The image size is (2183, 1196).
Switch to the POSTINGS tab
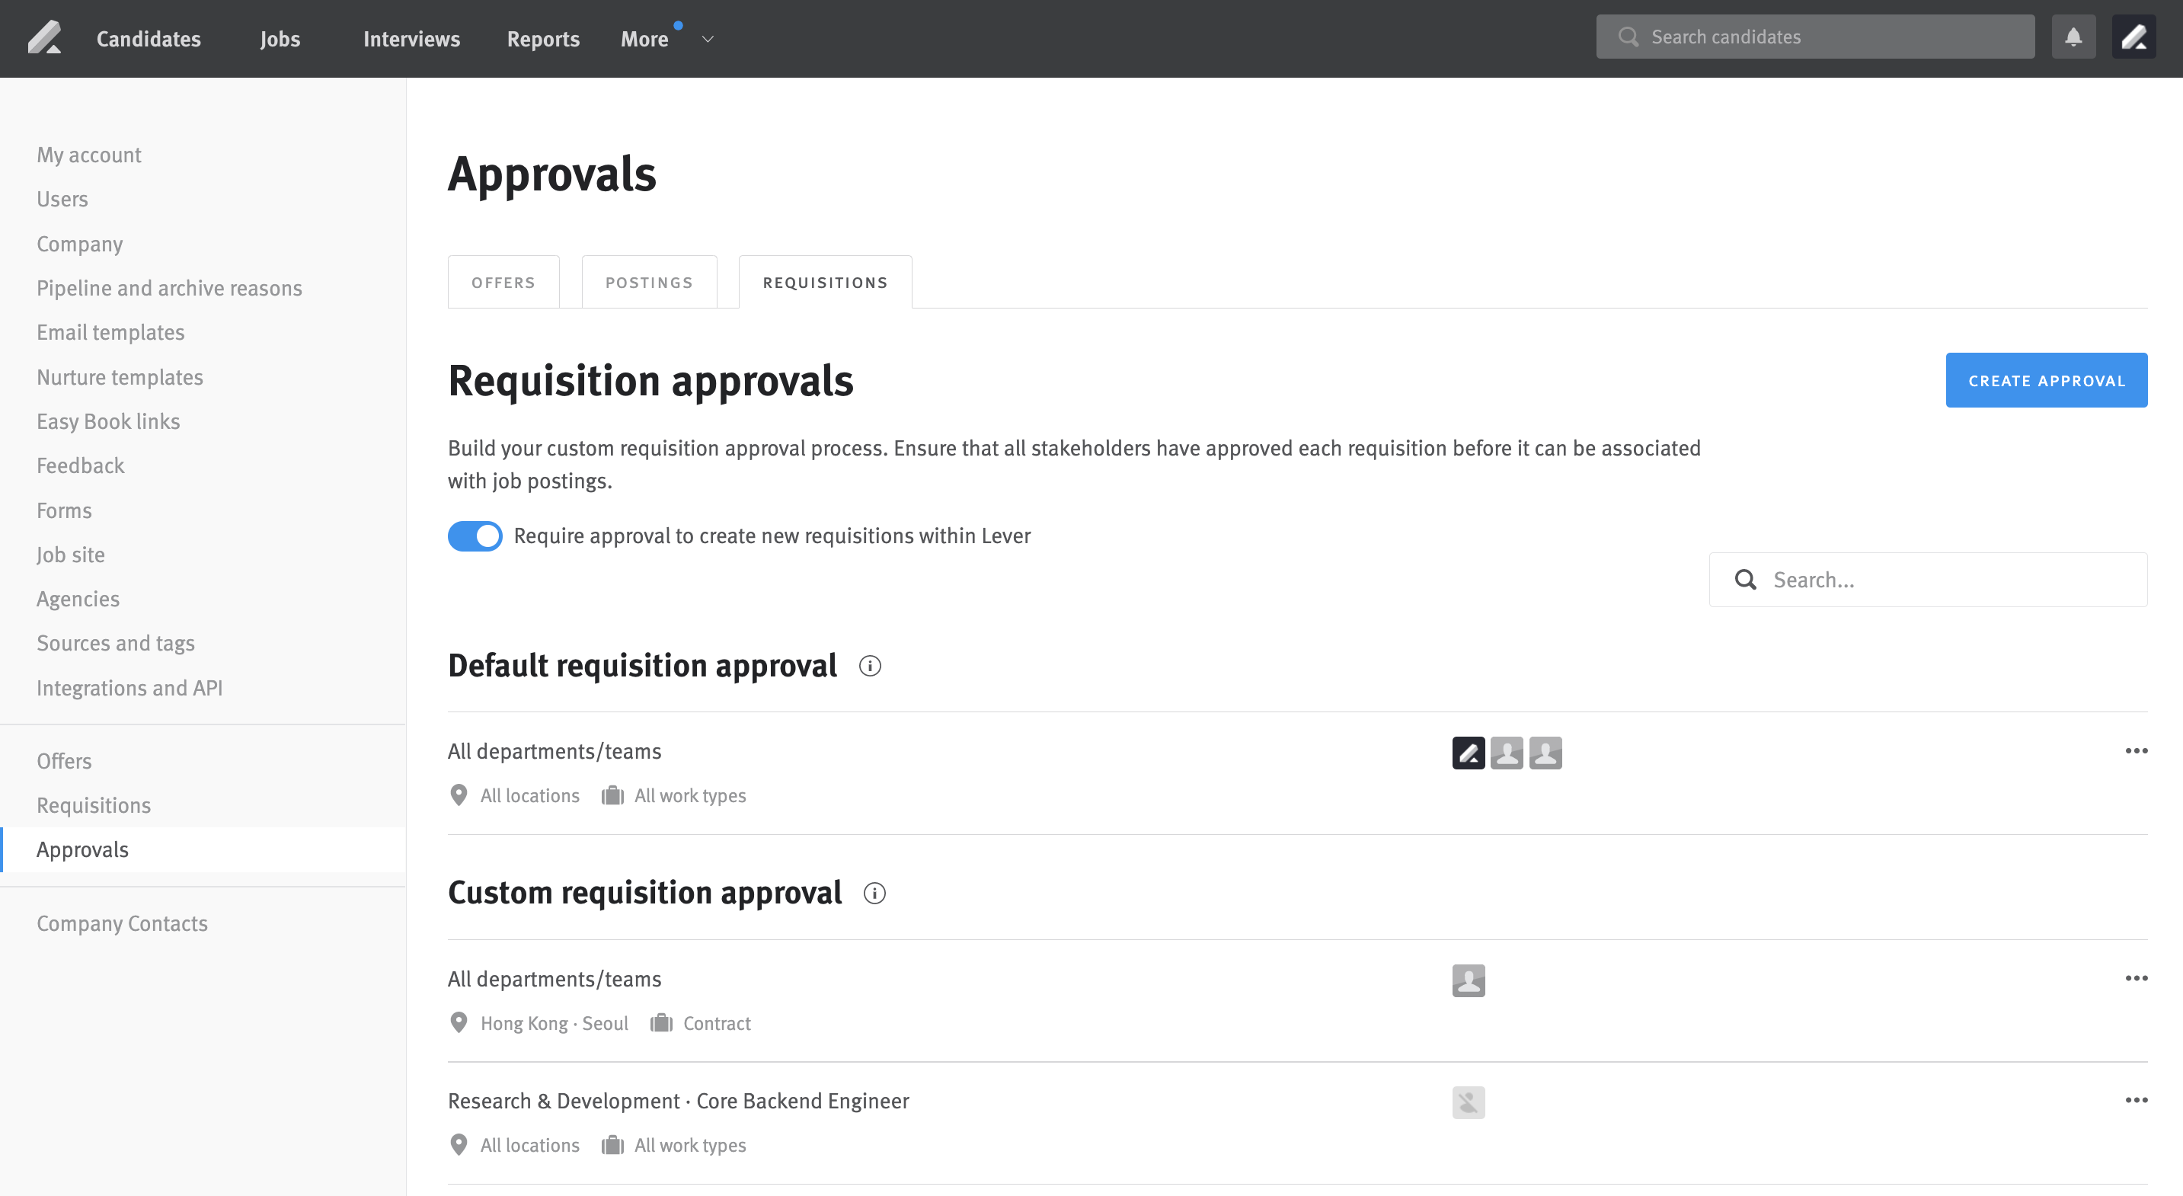(x=648, y=281)
